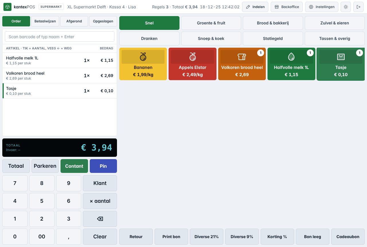Image resolution: width=367 pixels, height=247 pixels.
Task: Switch to the Betaalwijzen tab
Action: pos(45,21)
